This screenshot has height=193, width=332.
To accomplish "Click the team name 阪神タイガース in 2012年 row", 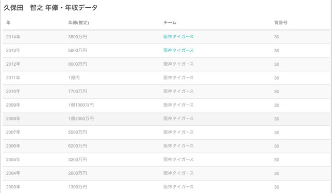I will coord(178,64).
